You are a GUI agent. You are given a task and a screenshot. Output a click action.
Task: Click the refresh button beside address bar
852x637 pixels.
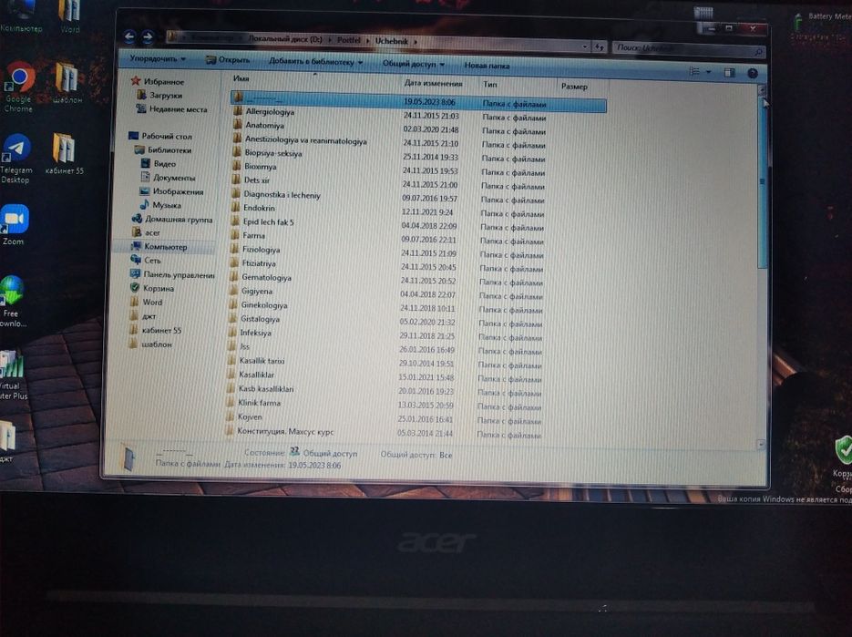click(599, 47)
